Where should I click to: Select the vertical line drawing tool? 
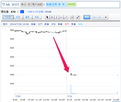pos(57,17)
